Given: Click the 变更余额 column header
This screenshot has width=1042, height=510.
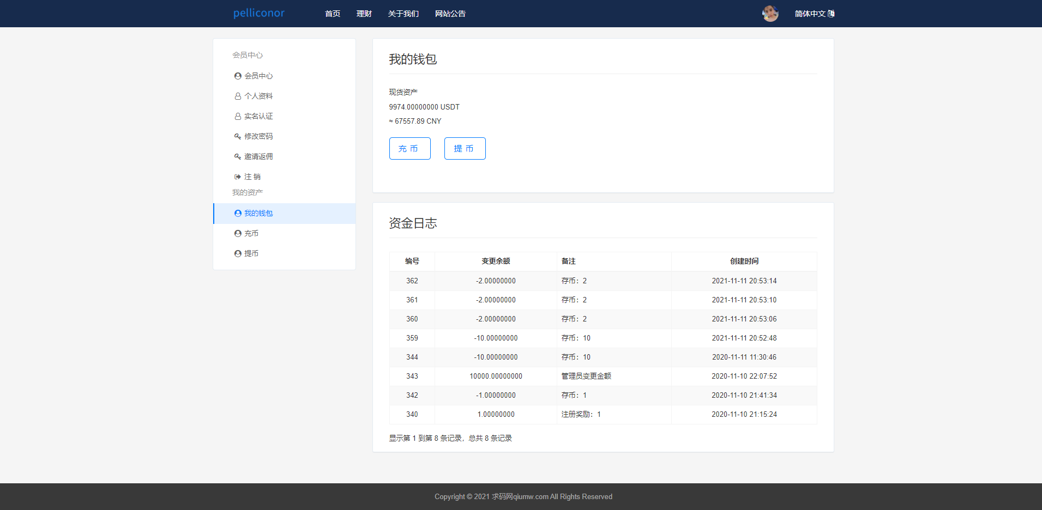Looking at the screenshot, I should click(496, 262).
